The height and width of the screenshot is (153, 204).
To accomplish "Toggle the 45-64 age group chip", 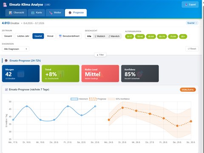I will point(151,37).
